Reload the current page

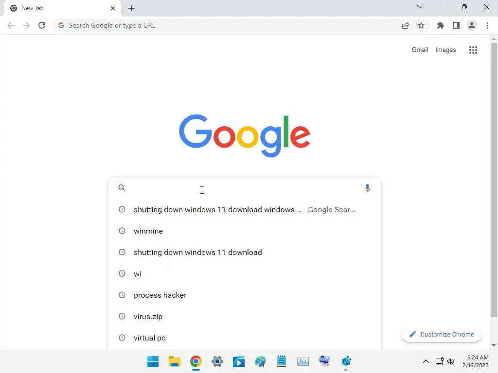click(x=42, y=25)
